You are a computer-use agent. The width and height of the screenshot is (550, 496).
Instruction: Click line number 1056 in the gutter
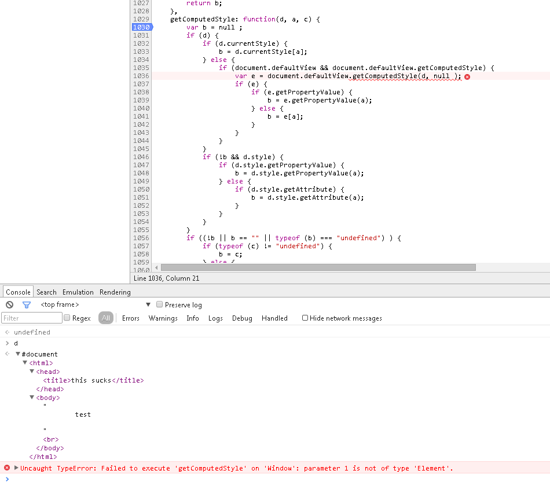coord(141,238)
